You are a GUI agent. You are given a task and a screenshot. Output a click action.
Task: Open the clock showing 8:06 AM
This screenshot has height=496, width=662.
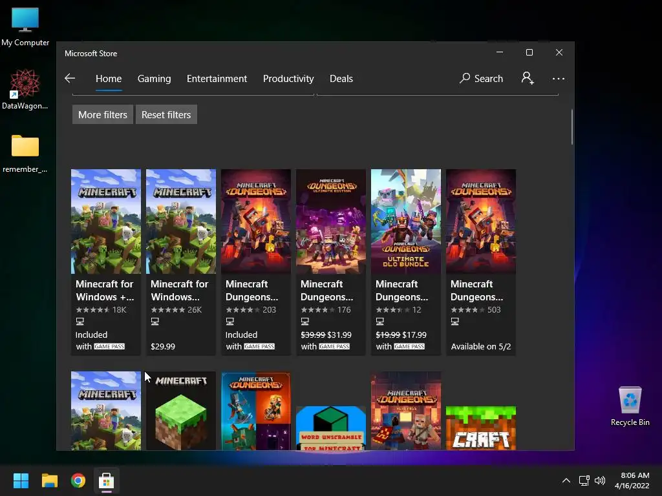tap(632, 480)
